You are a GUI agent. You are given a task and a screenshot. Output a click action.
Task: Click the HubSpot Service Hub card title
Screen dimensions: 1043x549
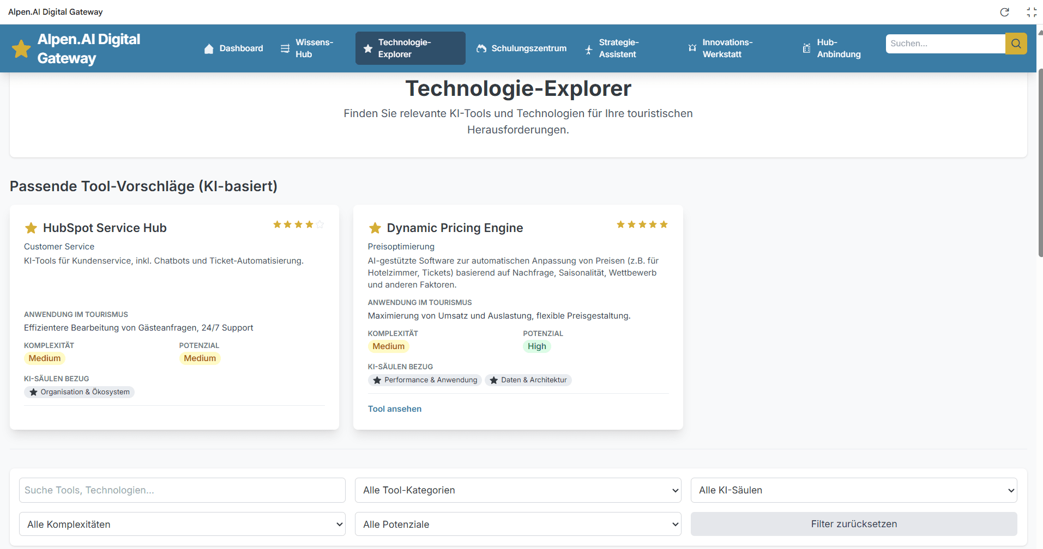[x=105, y=228]
